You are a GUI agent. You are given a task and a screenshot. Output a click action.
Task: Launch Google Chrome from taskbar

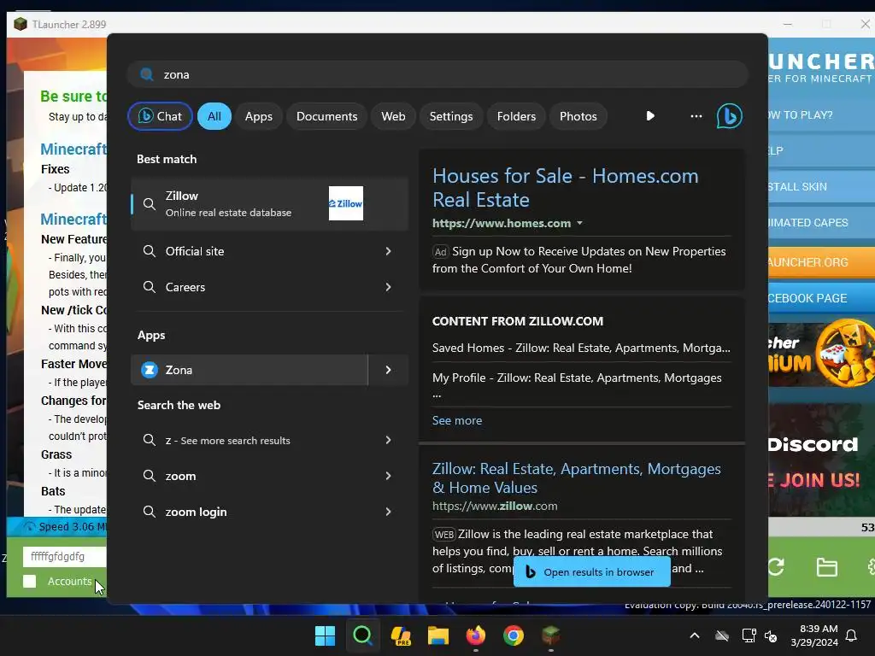tap(514, 635)
